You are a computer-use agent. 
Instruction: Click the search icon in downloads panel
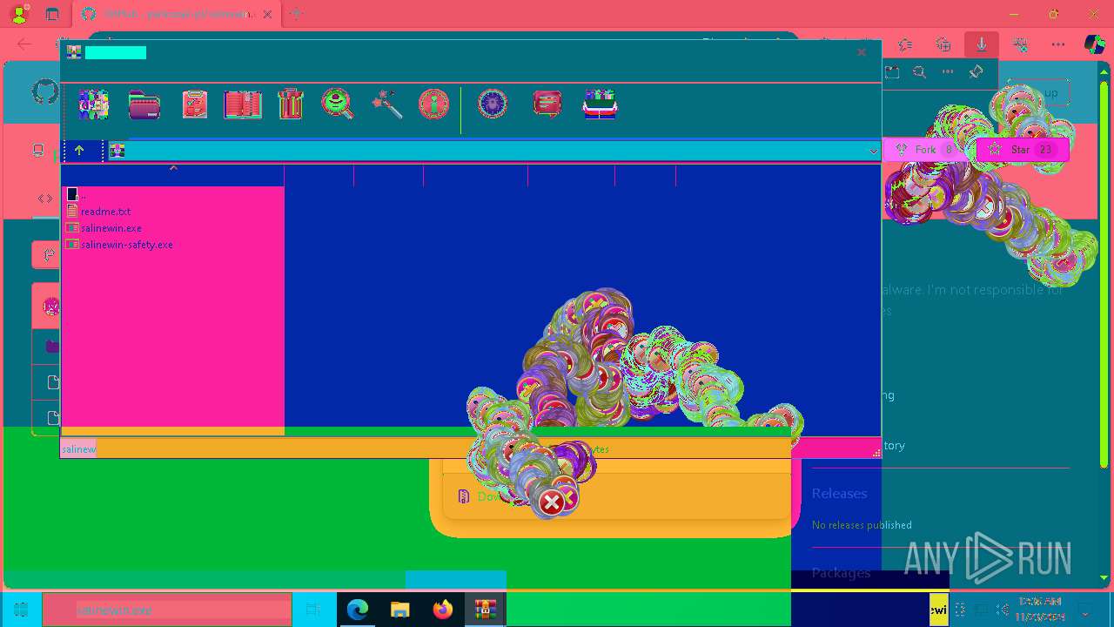[919, 72]
